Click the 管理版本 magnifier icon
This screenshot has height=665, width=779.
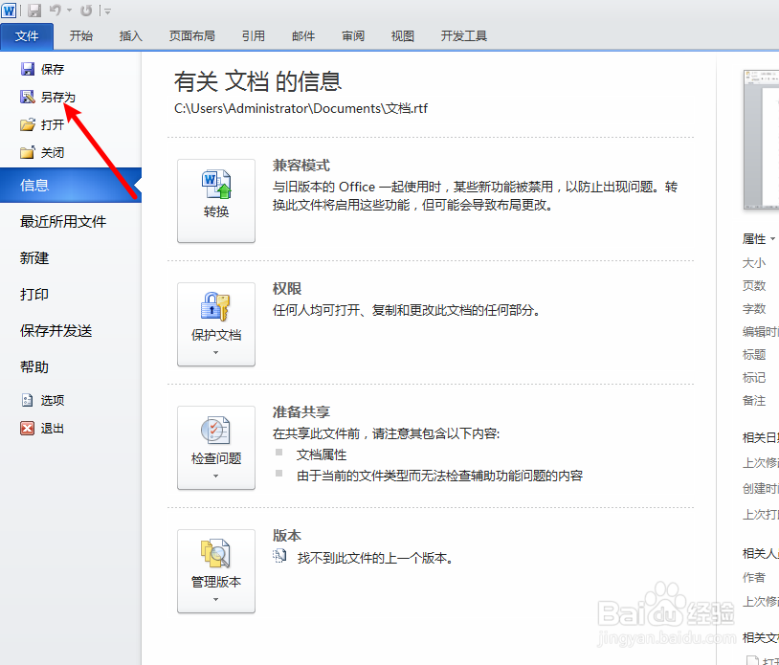pyautogui.click(x=215, y=553)
